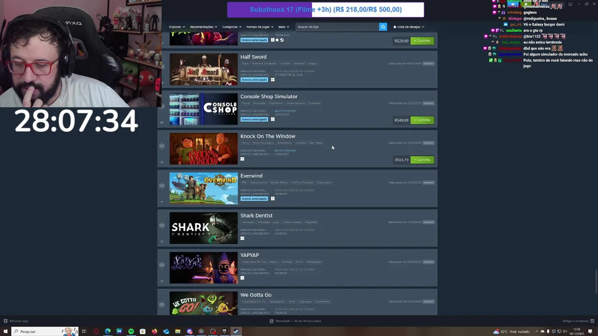Open Amigos e conversas panel

click(x=577, y=321)
